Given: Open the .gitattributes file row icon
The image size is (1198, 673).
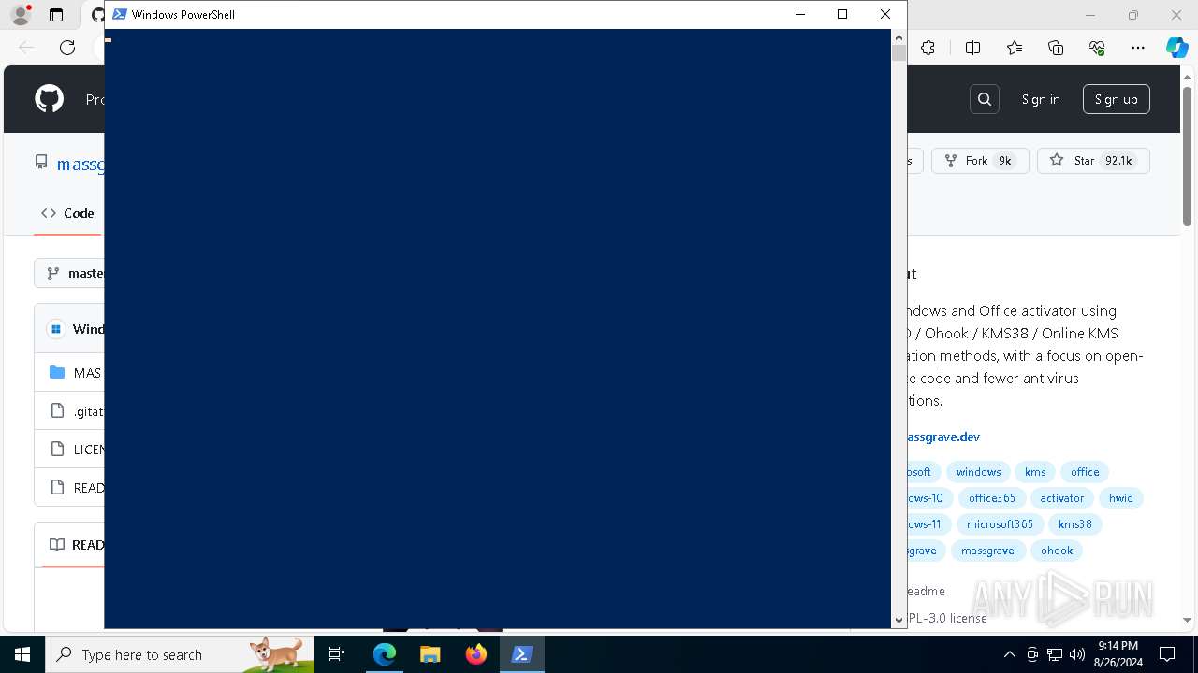Looking at the screenshot, I should click(x=57, y=410).
